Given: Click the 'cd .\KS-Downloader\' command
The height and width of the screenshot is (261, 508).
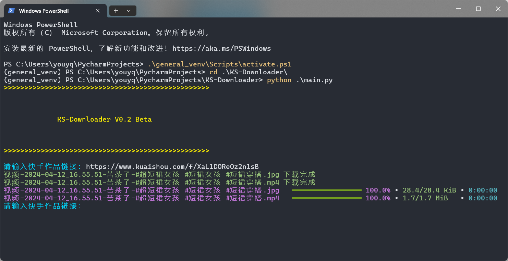Looking at the screenshot, I should tap(248, 72).
